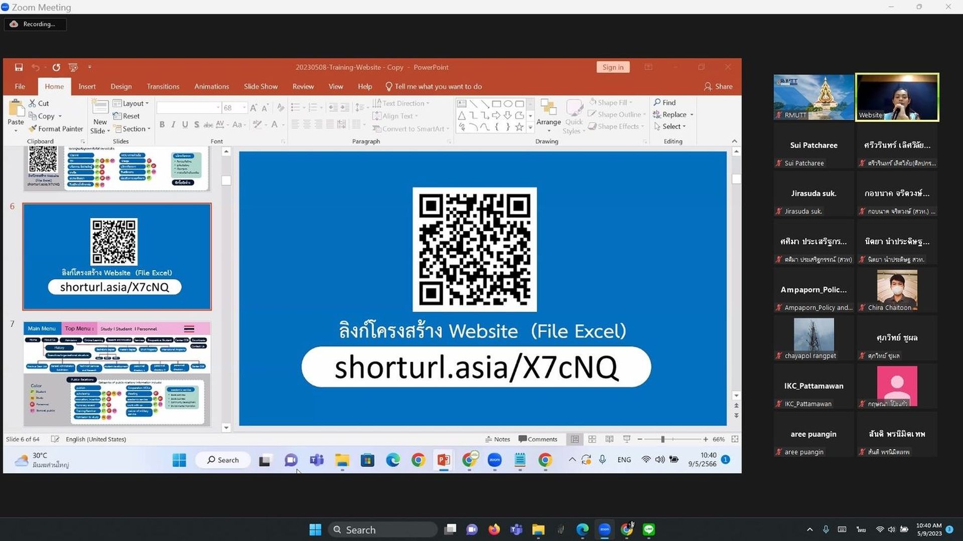Click the Find tool in Editing group

665,102
